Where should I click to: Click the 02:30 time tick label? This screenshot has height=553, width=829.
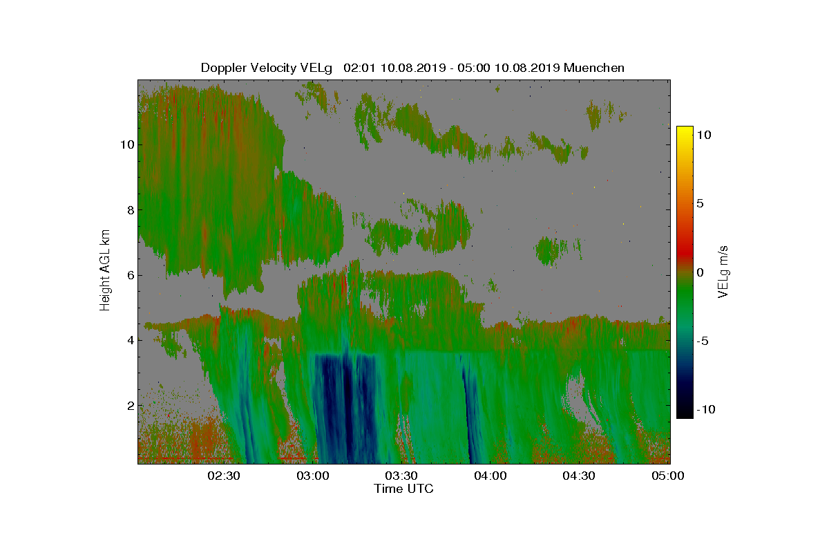click(223, 476)
